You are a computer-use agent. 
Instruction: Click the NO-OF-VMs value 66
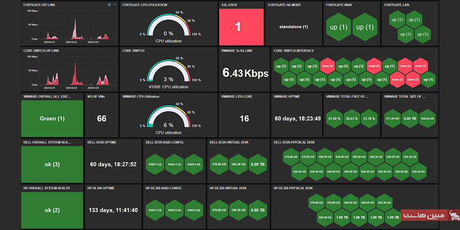[x=102, y=119]
